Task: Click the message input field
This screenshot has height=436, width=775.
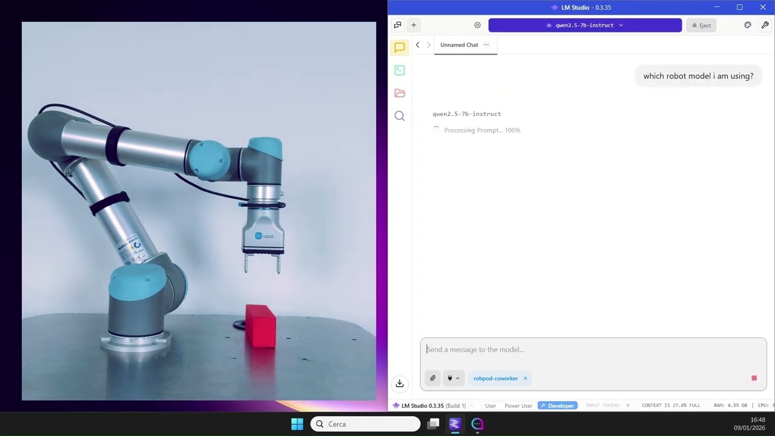Action: click(593, 350)
